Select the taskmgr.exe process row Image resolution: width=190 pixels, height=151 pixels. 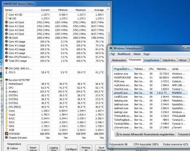pos(150,112)
